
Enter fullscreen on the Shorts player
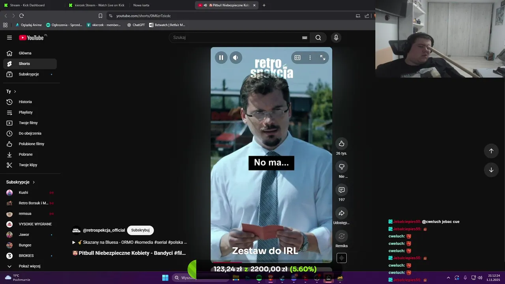[x=323, y=58]
